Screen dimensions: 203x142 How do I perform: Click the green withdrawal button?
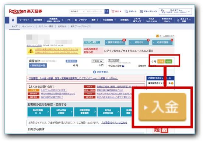(x=169, y=61)
